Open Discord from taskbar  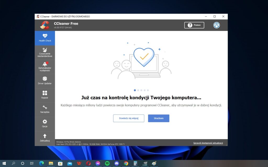(x=116, y=163)
